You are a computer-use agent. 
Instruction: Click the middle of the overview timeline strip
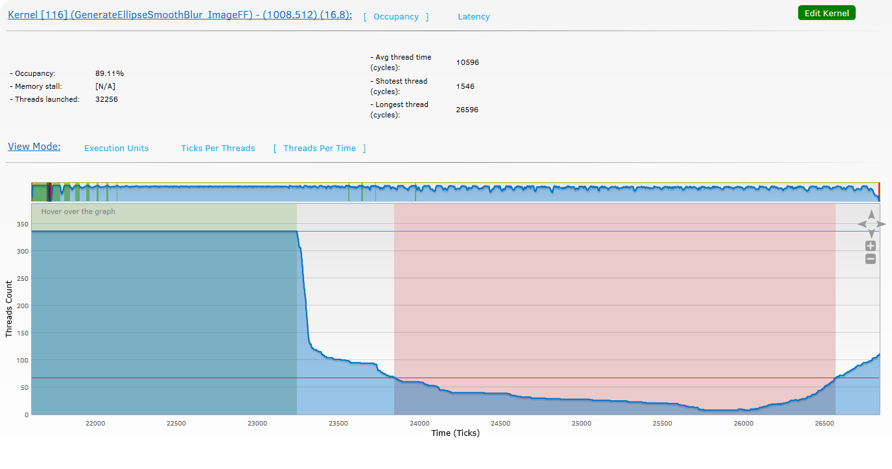[x=455, y=193]
